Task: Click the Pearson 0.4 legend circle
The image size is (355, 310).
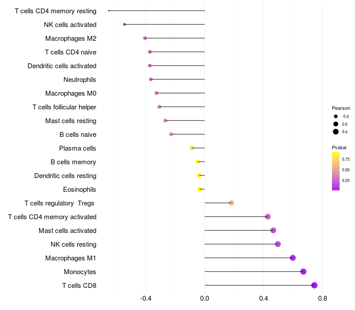Action: point(335,132)
